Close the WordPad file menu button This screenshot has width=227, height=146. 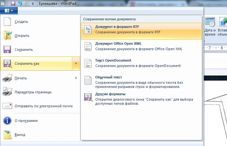9,11
